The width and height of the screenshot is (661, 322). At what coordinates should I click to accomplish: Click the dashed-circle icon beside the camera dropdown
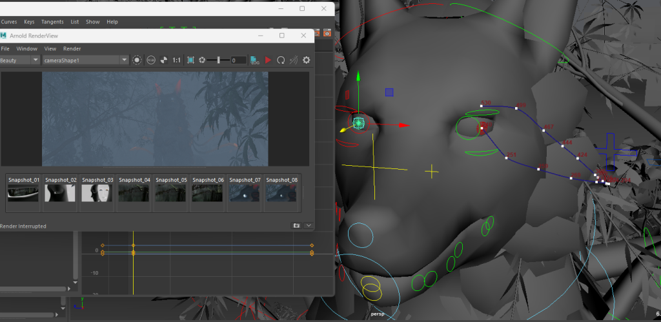click(137, 60)
